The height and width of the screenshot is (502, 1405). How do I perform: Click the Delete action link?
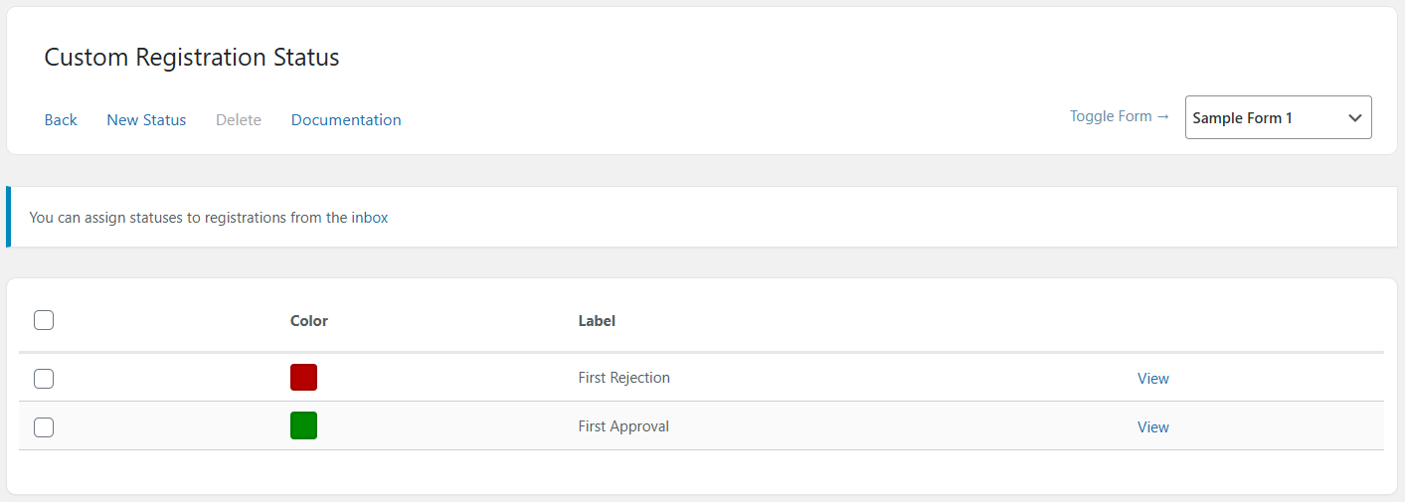239,120
